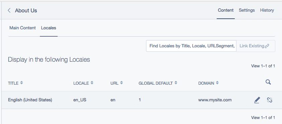Image resolution: width=282 pixels, height=124 pixels.
Task: Click the Link Existing button
Action: [256, 46]
